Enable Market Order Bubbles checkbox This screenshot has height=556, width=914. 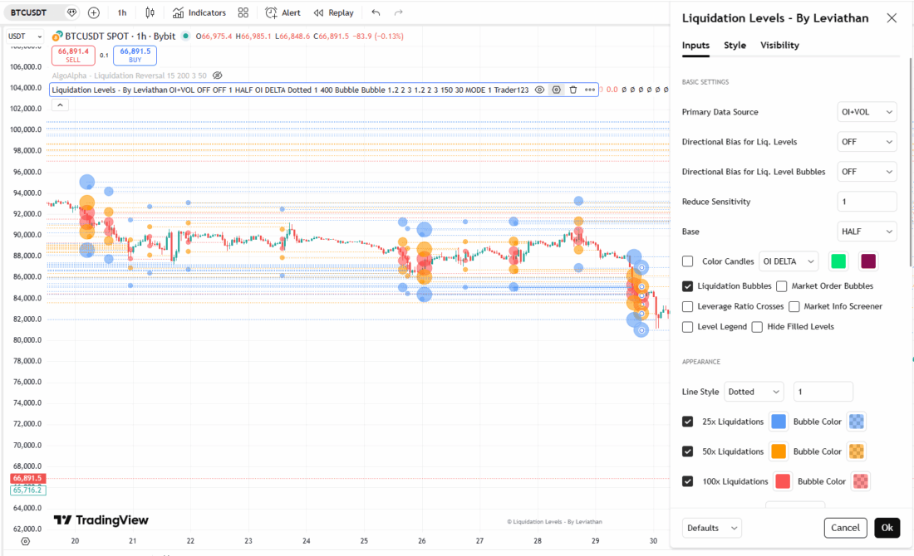click(x=782, y=286)
